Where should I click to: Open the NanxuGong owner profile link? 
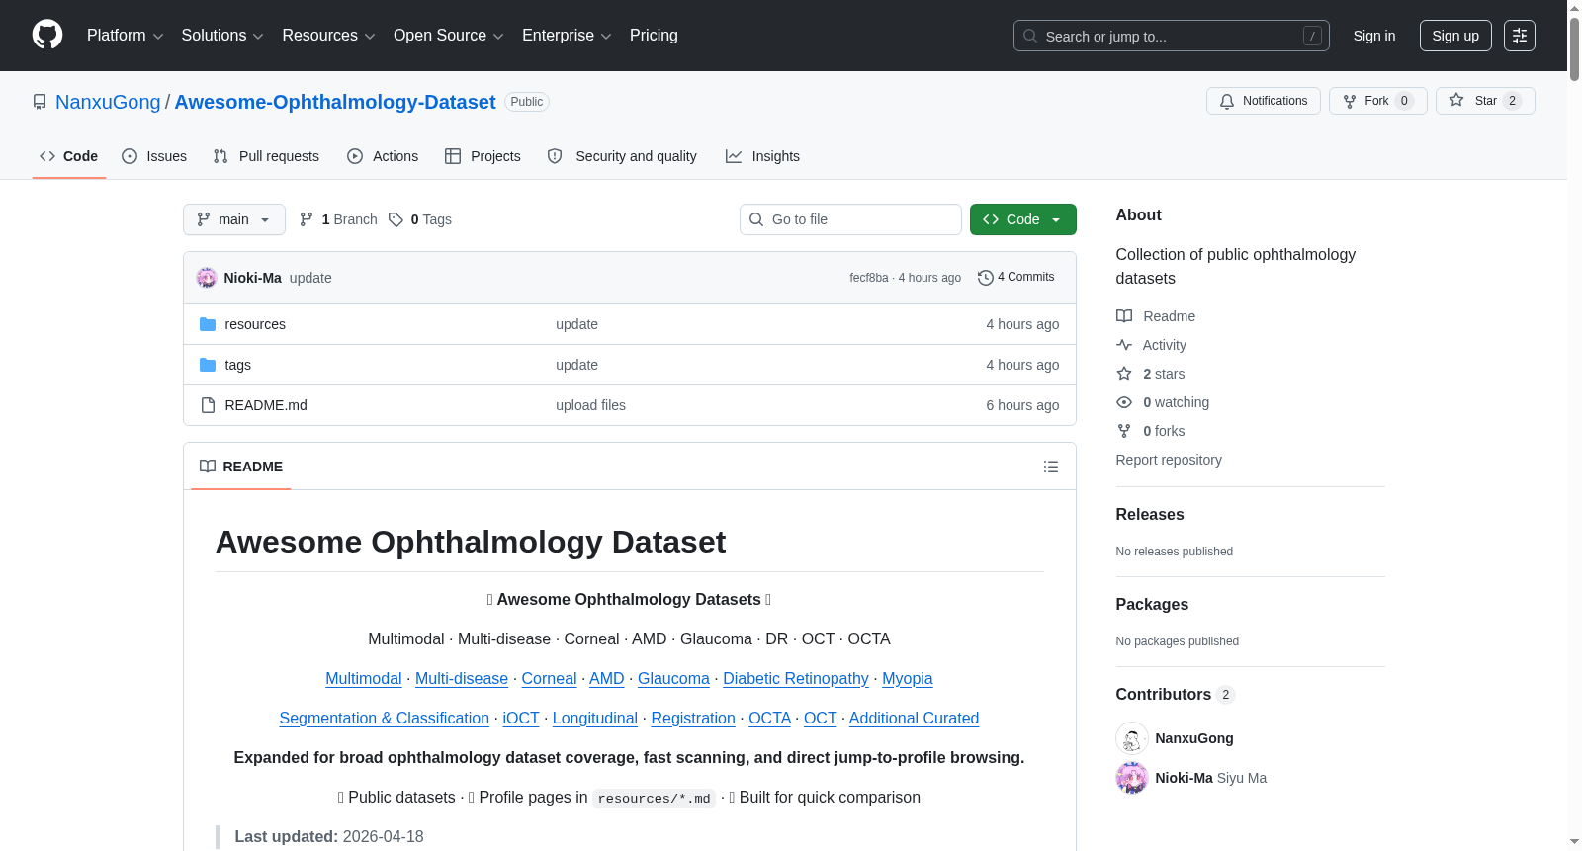point(108,102)
